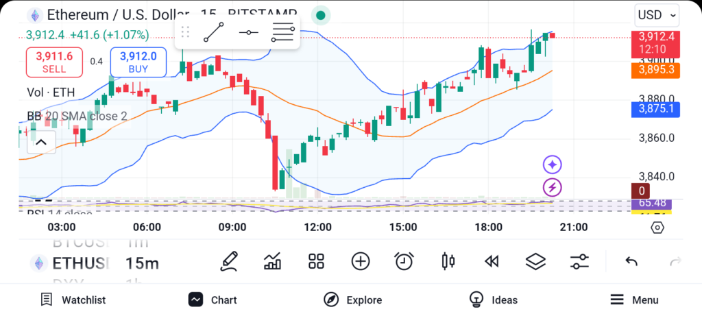
Task: Tap the green live market status dot
Action: point(321,15)
